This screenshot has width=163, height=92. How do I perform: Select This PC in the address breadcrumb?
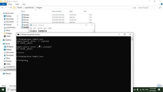pyautogui.click(x=20, y=8)
